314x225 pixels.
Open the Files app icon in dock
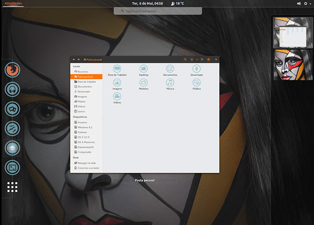coord(13,148)
